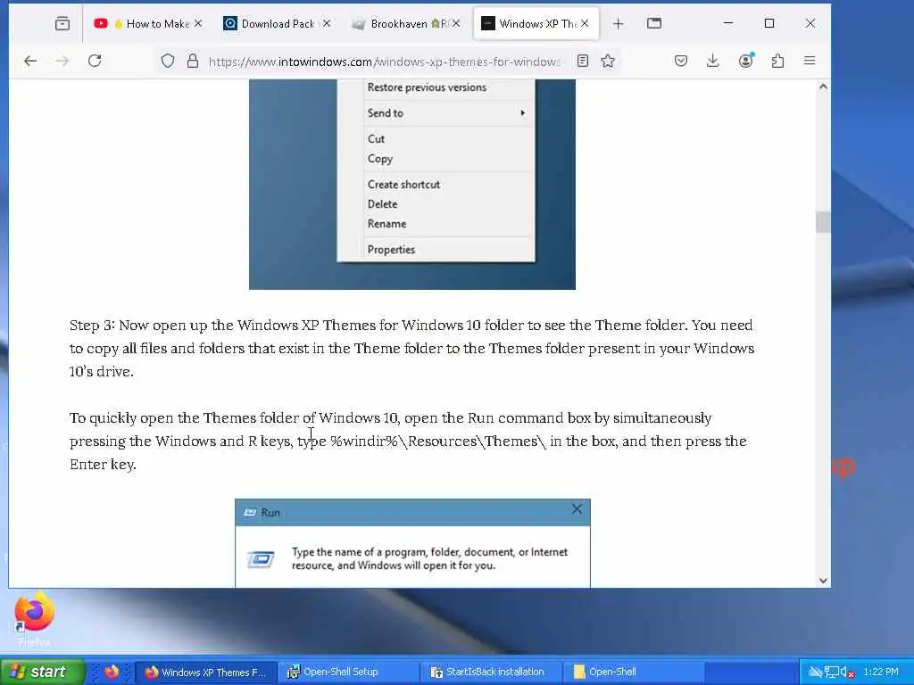View site security padlock info
Screen dimensions: 914x685
(193, 61)
